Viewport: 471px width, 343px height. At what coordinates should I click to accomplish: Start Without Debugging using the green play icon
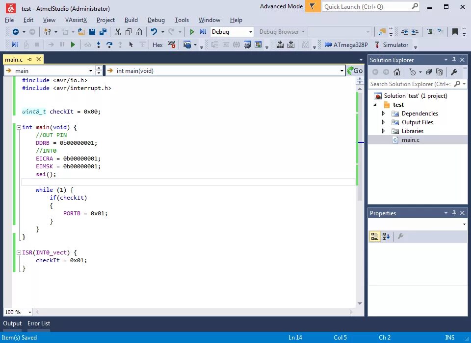click(192, 32)
